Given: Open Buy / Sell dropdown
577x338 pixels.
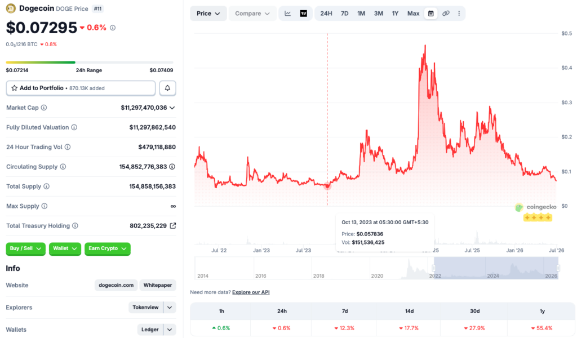Looking at the screenshot, I should (x=25, y=248).
